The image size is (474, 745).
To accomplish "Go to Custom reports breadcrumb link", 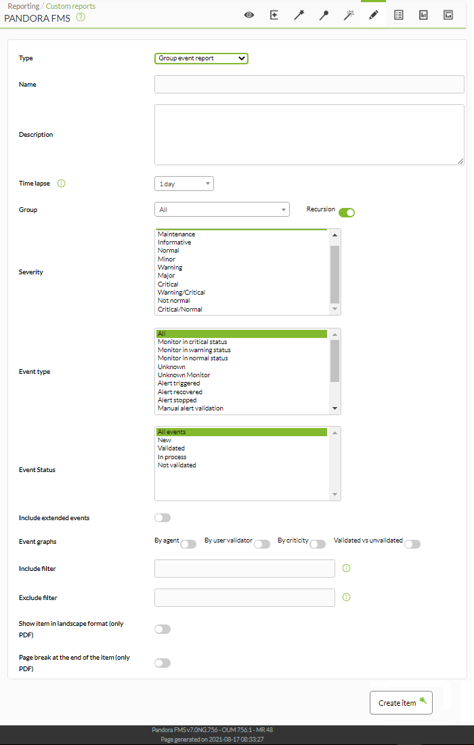I will (71, 6).
